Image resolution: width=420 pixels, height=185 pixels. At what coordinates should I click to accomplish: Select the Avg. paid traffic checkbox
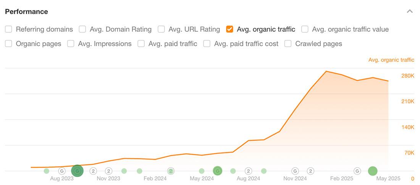(x=141, y=43)
